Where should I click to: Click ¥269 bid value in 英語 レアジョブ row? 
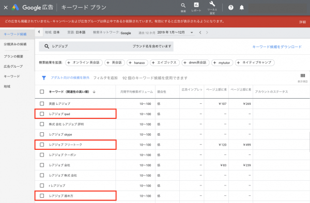click(247, 104)
